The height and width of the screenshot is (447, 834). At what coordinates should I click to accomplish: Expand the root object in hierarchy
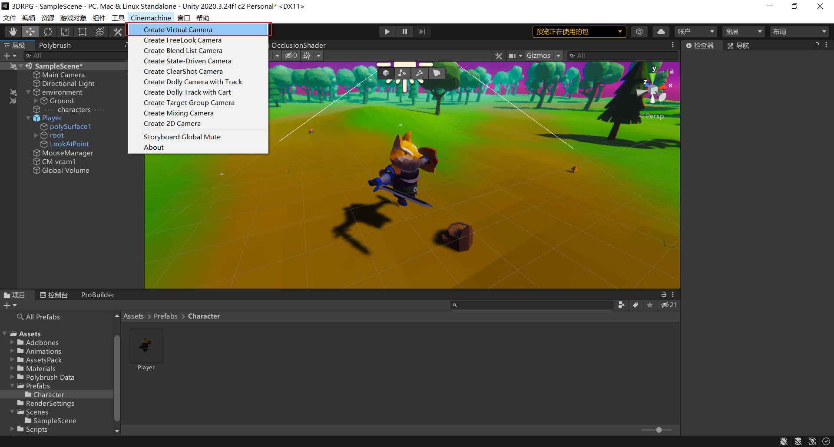pyautogui.click(x=36, y=135)
